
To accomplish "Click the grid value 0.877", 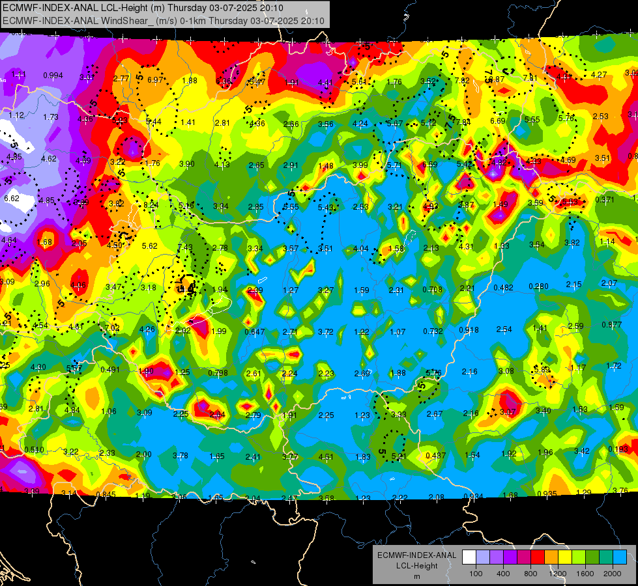I will pos(611,324).
